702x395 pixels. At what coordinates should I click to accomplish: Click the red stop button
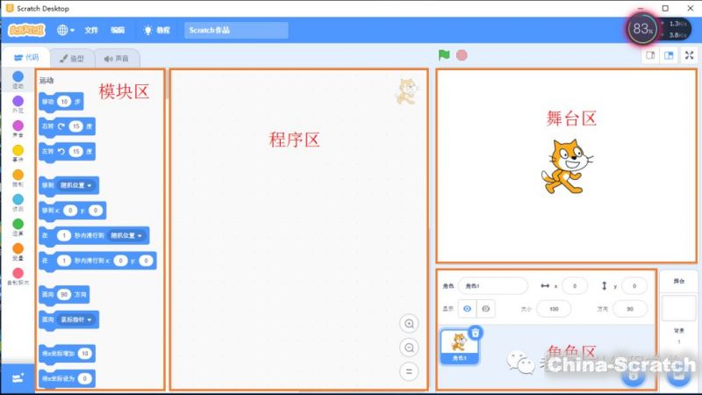pos(462,55)
